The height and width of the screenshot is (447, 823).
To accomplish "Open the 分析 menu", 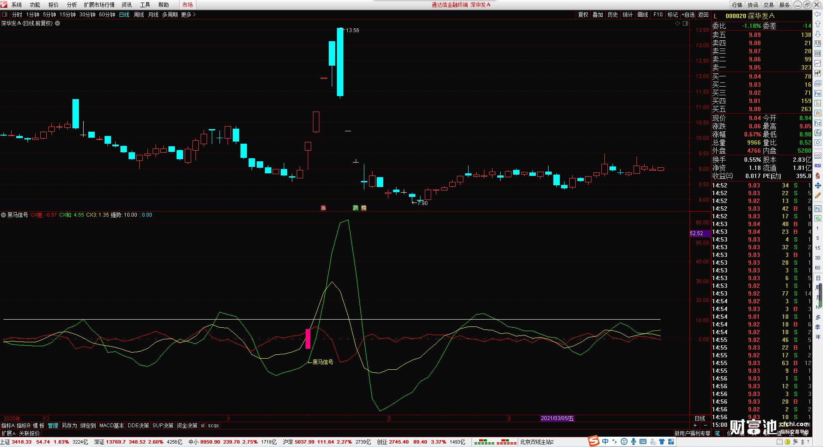I will pos(72,5).
